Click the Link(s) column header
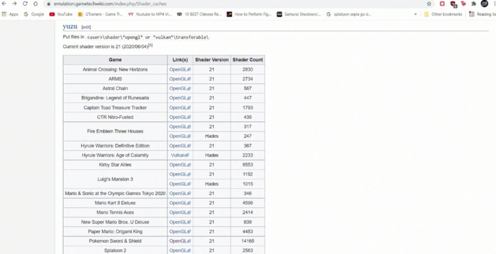Viewport: 496px width, 254px height. click(180, 60)
